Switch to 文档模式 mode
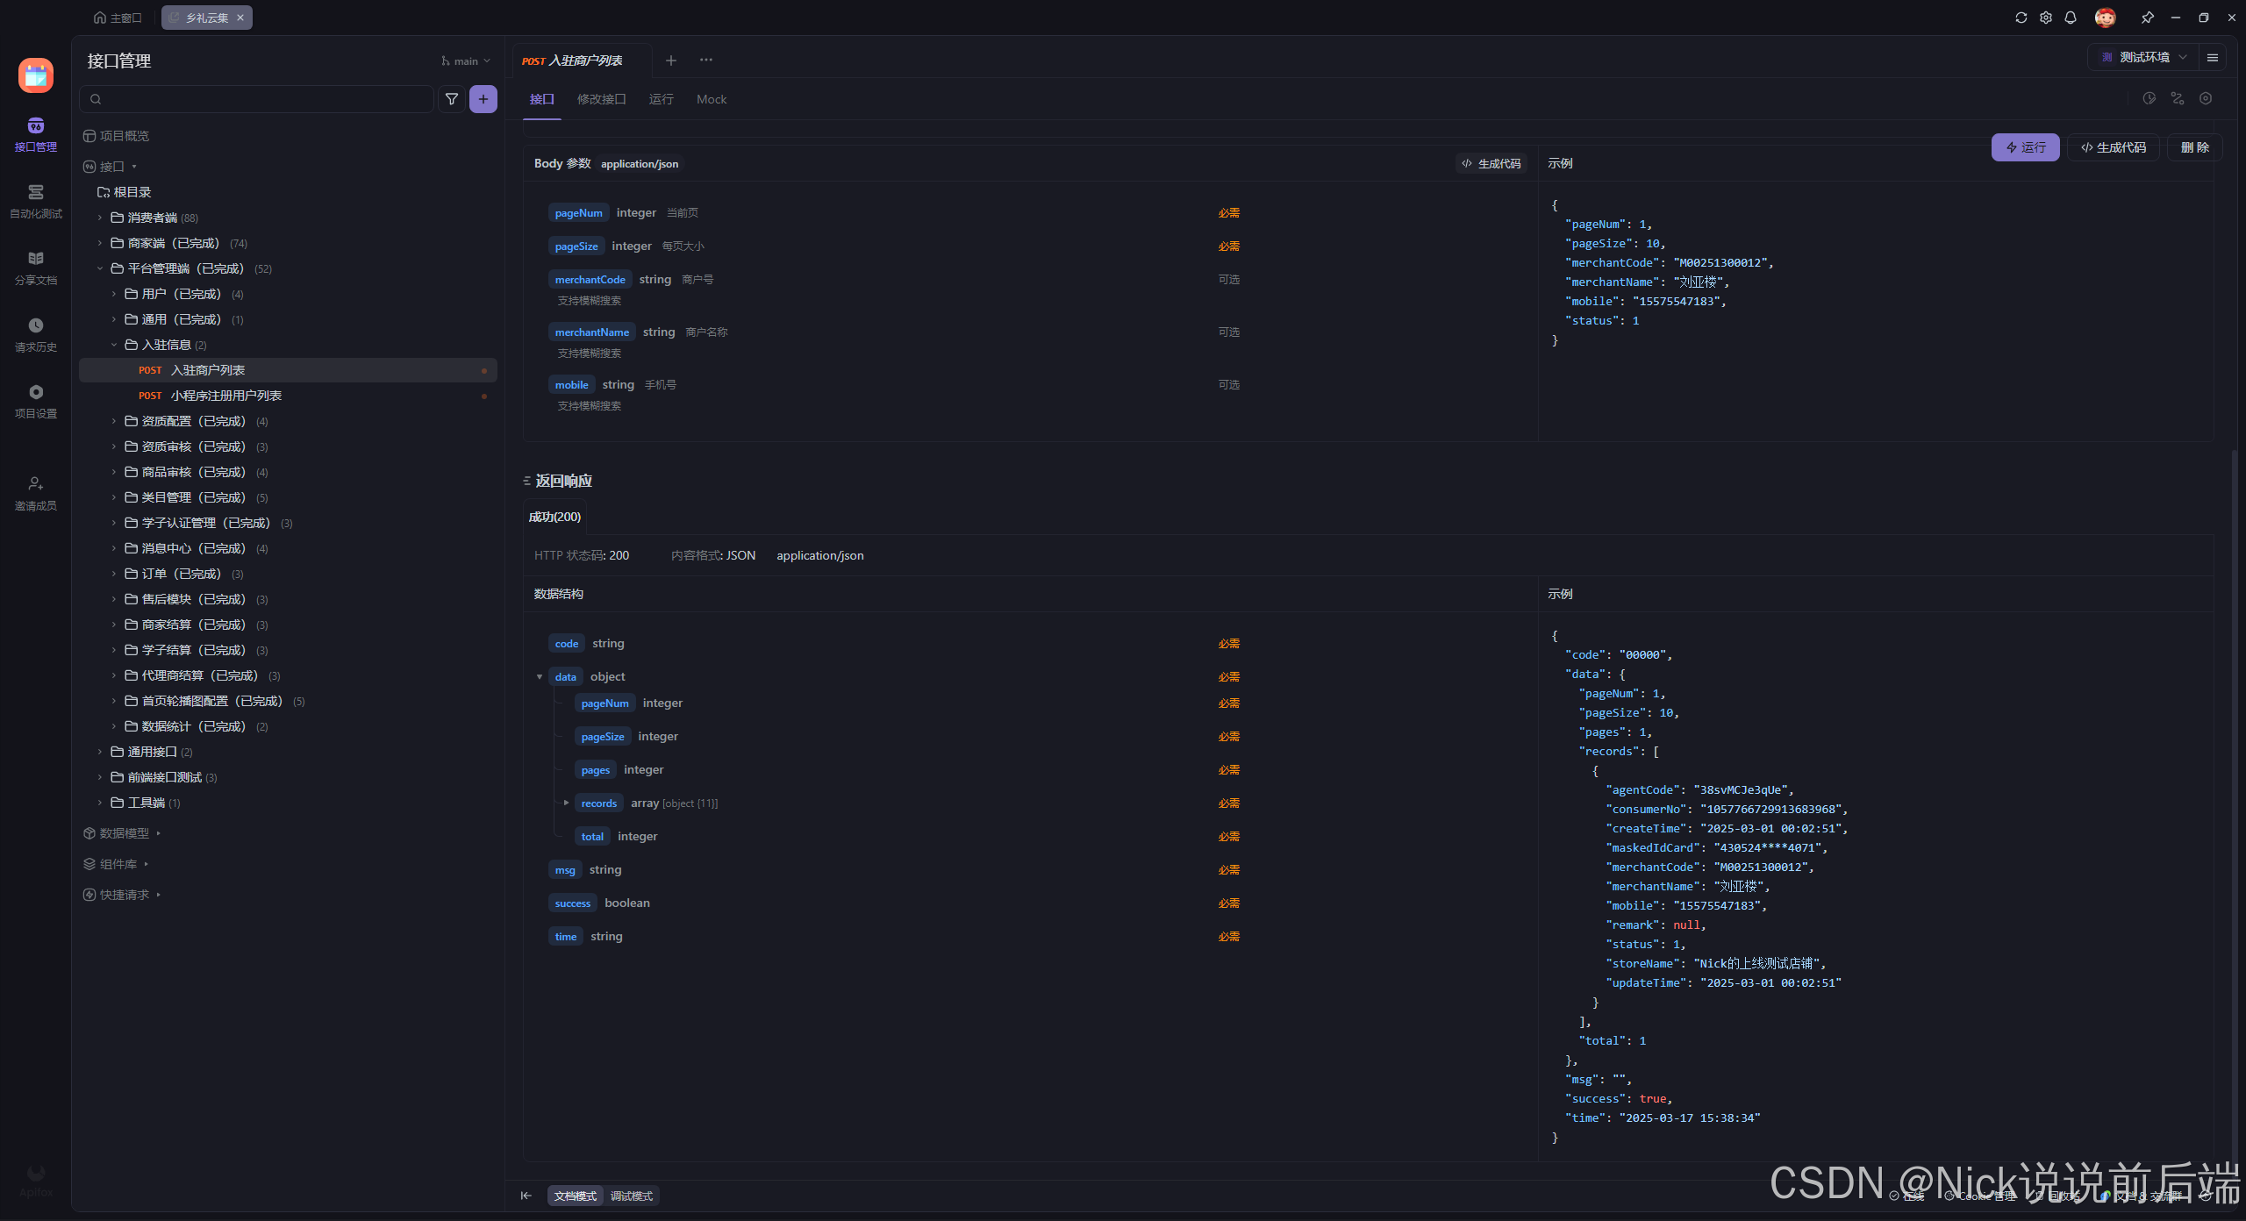Screen dimensions: 2246x1221 coord(576,1196)
